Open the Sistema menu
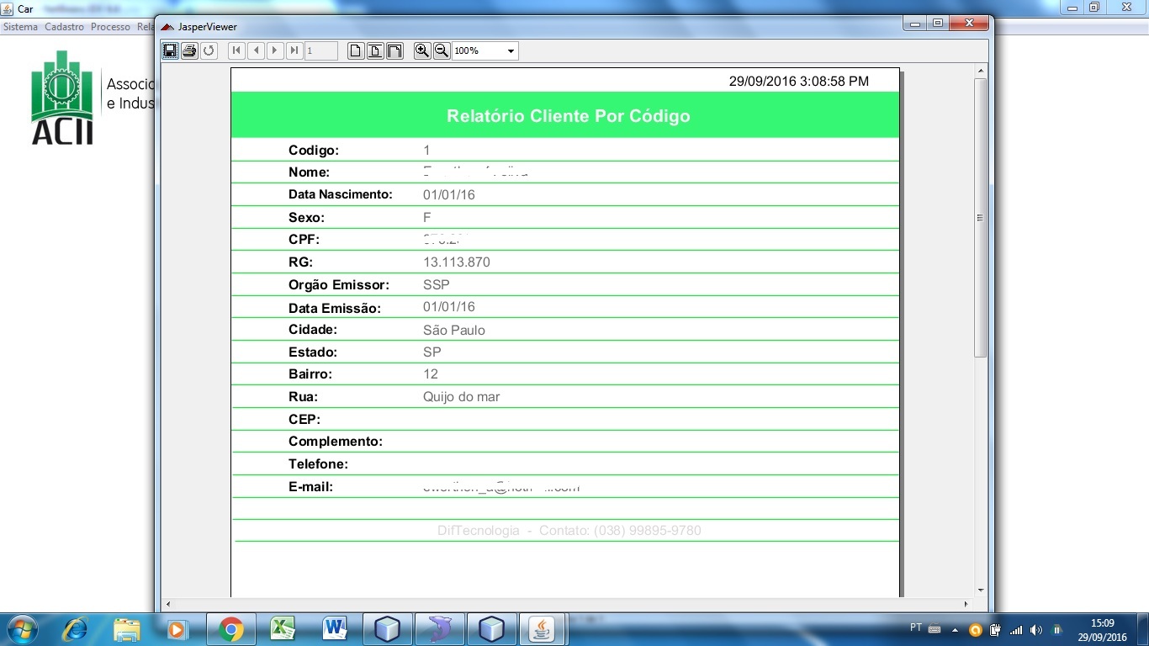 click(x=21, y=27)
